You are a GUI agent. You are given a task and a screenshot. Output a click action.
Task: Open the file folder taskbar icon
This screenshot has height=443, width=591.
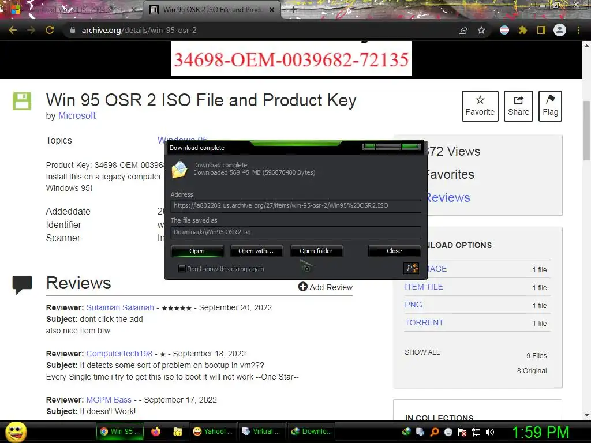tap(177, 431)
